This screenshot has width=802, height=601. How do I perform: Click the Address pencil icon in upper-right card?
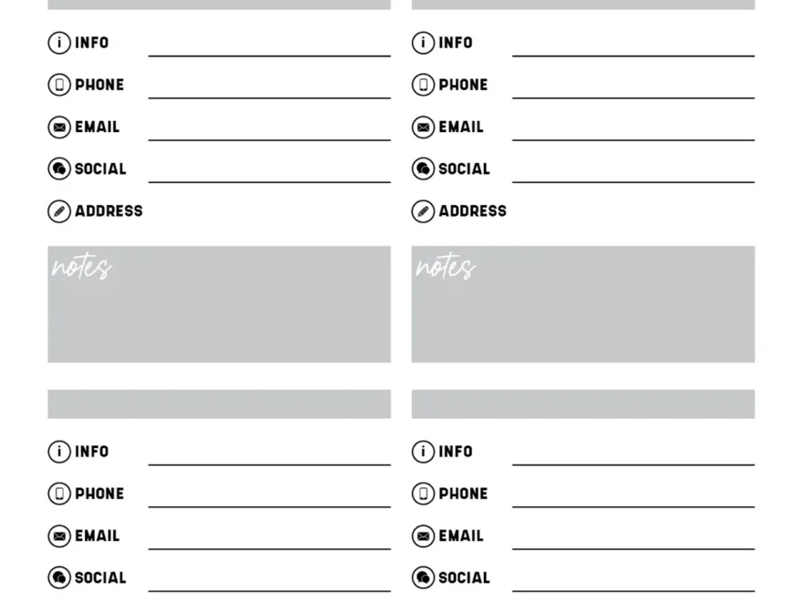[423, 211]
